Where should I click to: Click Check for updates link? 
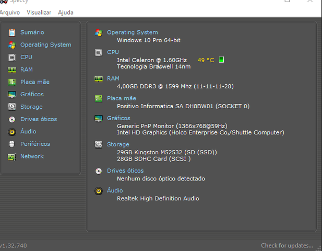(x=287, y=245)
